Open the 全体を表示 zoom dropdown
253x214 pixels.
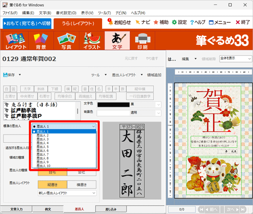[x=235, y=59]
